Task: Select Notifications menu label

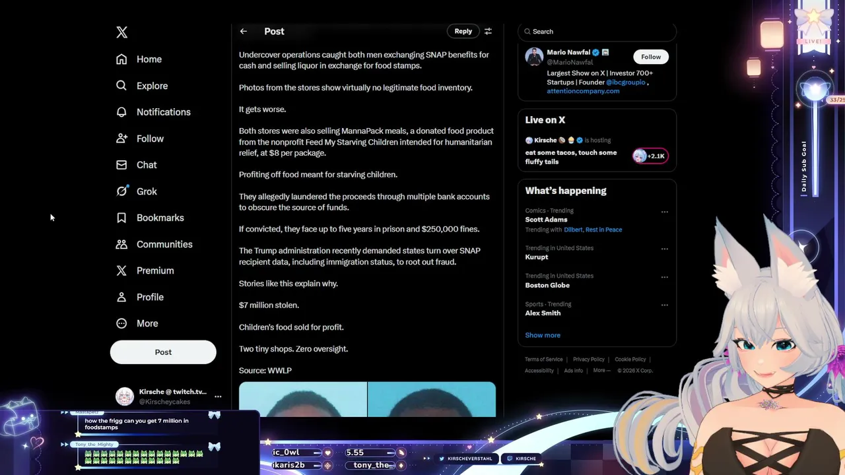Action: pyautogui.click(x=164, y=112)
